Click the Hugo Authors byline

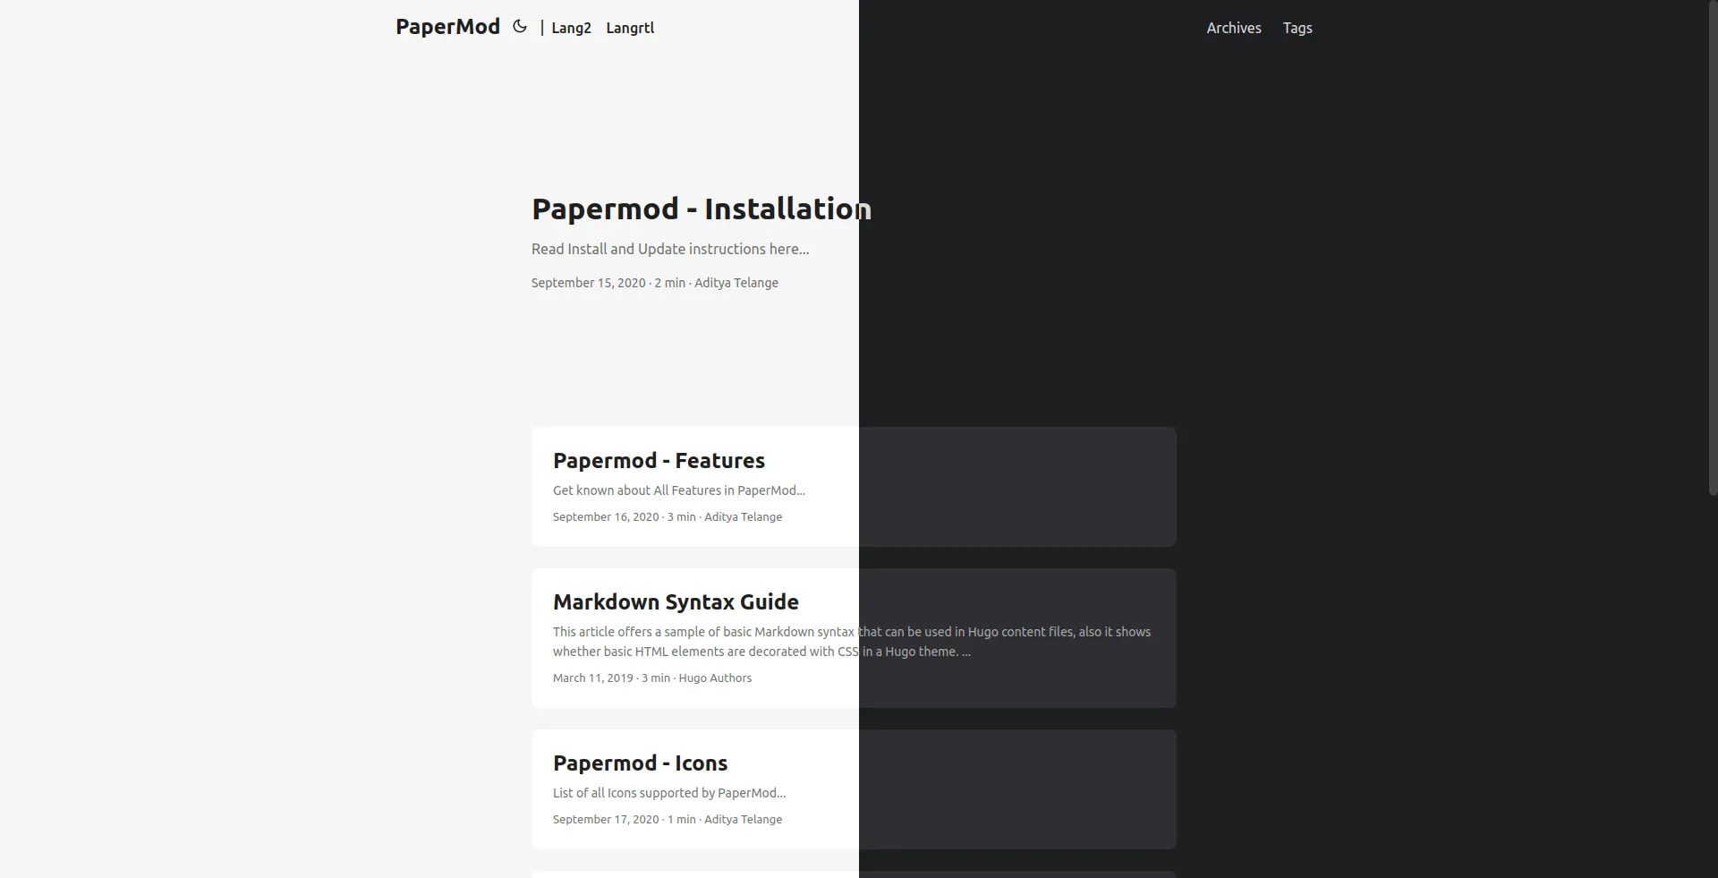(714, 678)
